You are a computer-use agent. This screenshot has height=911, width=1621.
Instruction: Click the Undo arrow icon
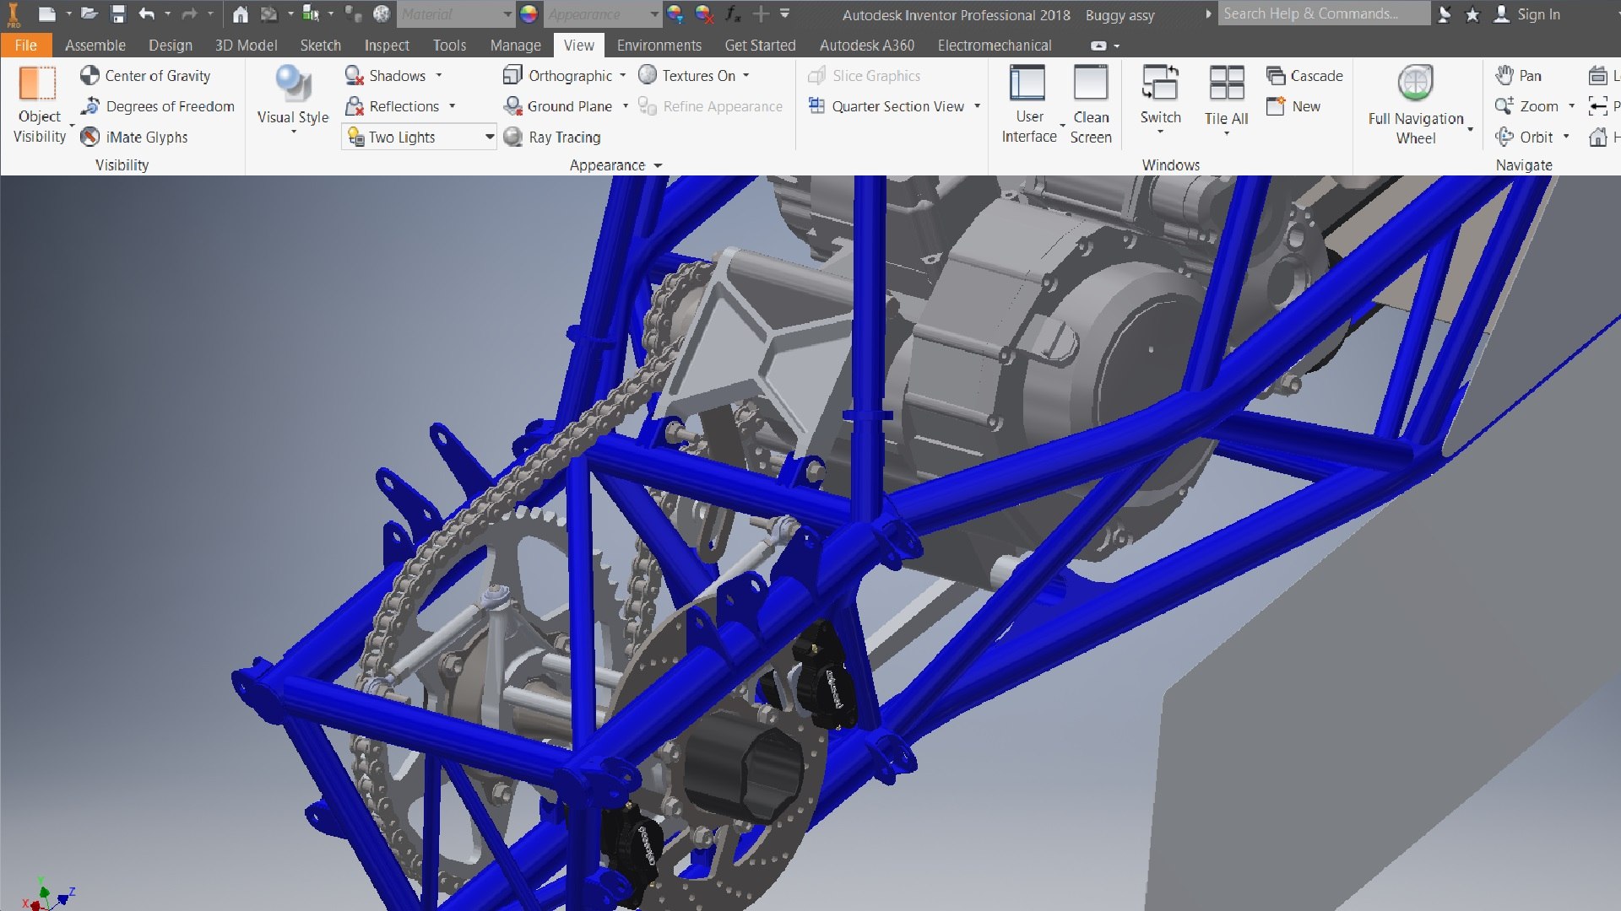(x=147, y=14)
